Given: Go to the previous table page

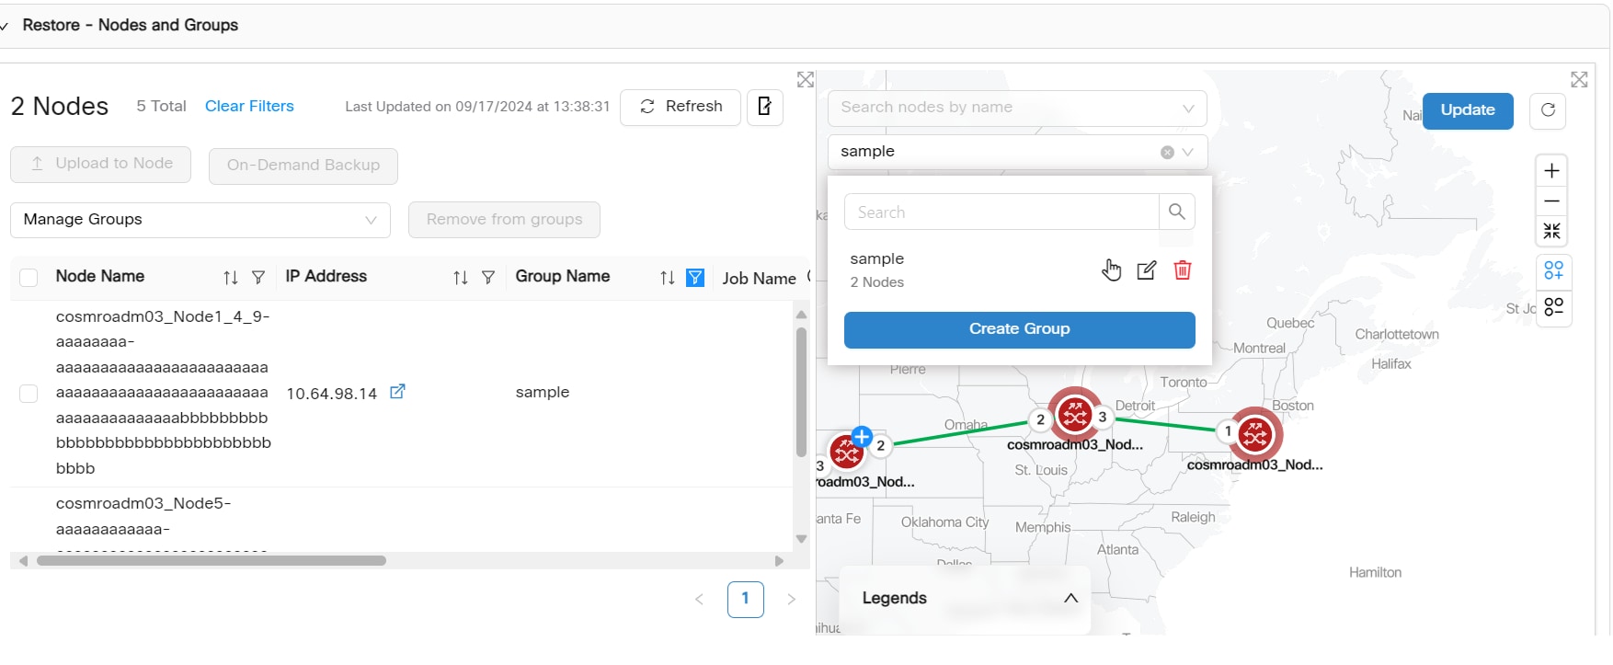Looking at the screenshot, I should pos(699,600).
